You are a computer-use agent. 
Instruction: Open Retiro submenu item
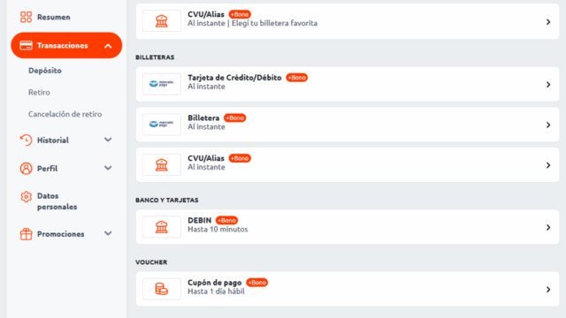39,92
